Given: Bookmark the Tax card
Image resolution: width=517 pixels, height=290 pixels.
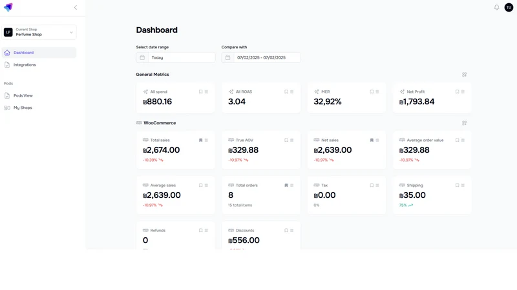Looking at the screenshot, I should 372,186.
